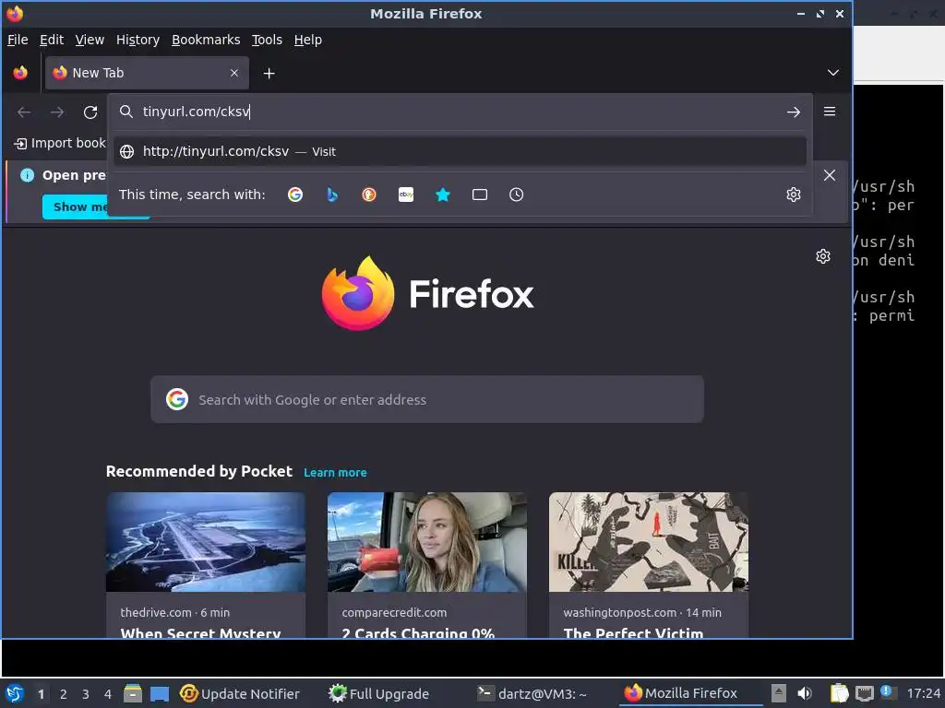
Task: Click the update notification tray icon
Action: [x=887, y=691]
